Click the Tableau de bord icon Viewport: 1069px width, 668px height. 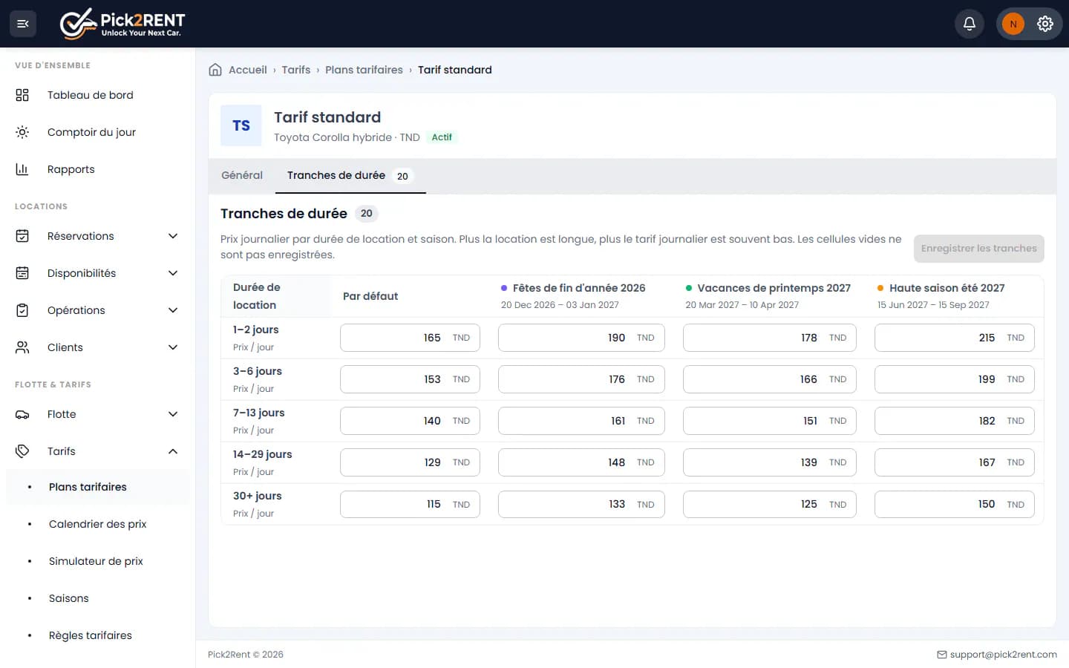click(x=22, y=95)
